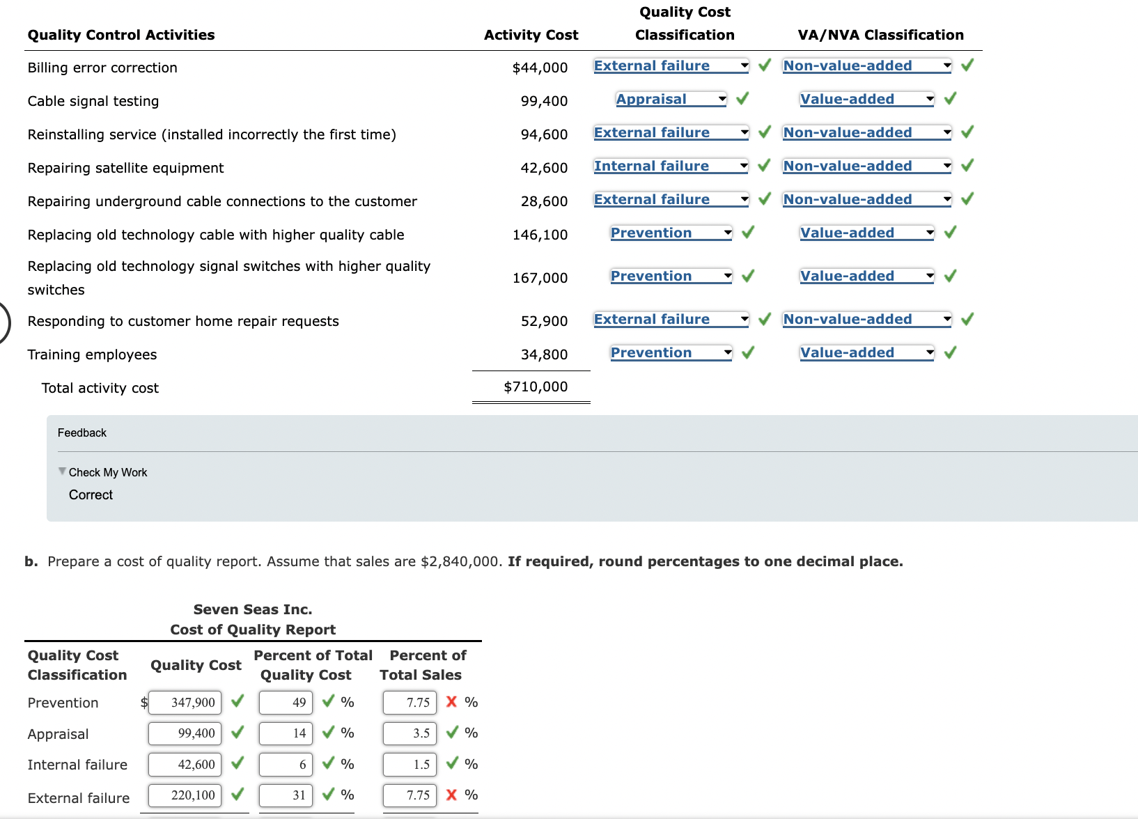Select the Percent of Total Quality Cost field showing 49
The height and width of the screenshot is (819, 1138).
pyautogui.click(x=285, y=702)
